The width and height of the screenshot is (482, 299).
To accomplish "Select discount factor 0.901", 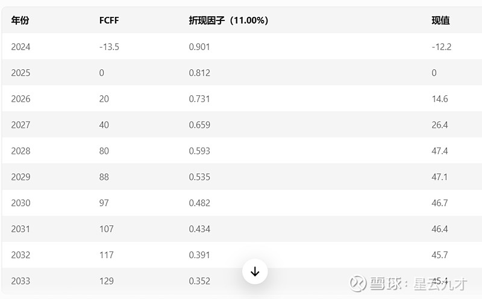I will (x=199, y=47).
